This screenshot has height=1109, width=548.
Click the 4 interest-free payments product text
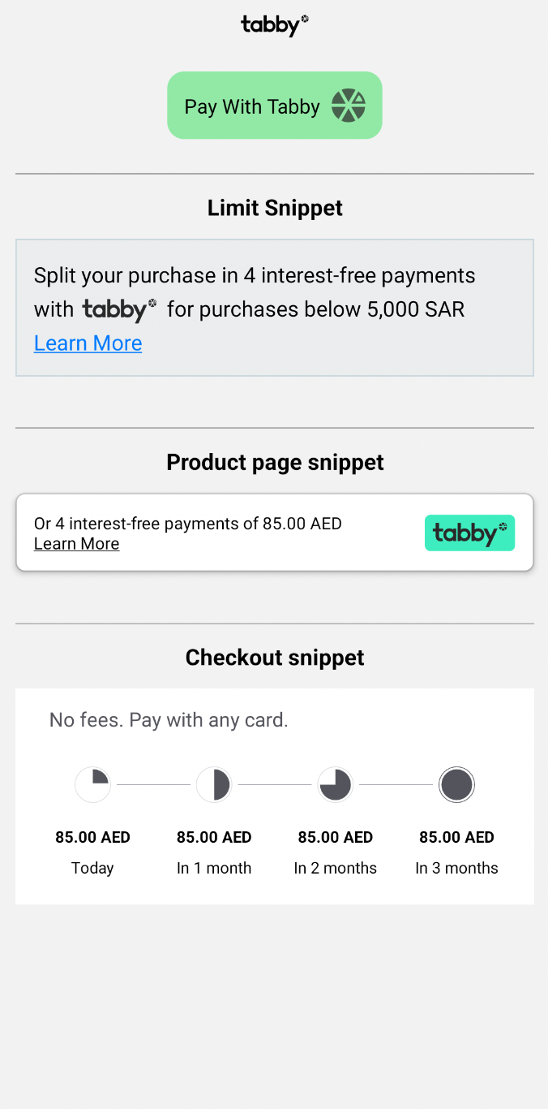pos(187,524)
